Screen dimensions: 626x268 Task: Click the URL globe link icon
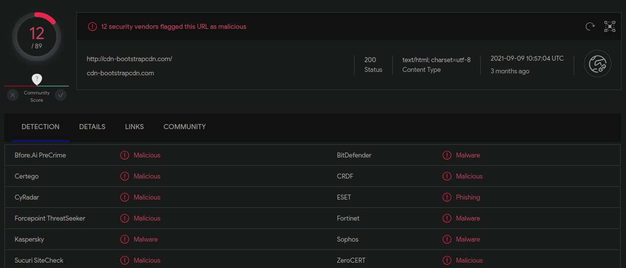(598, 64)
